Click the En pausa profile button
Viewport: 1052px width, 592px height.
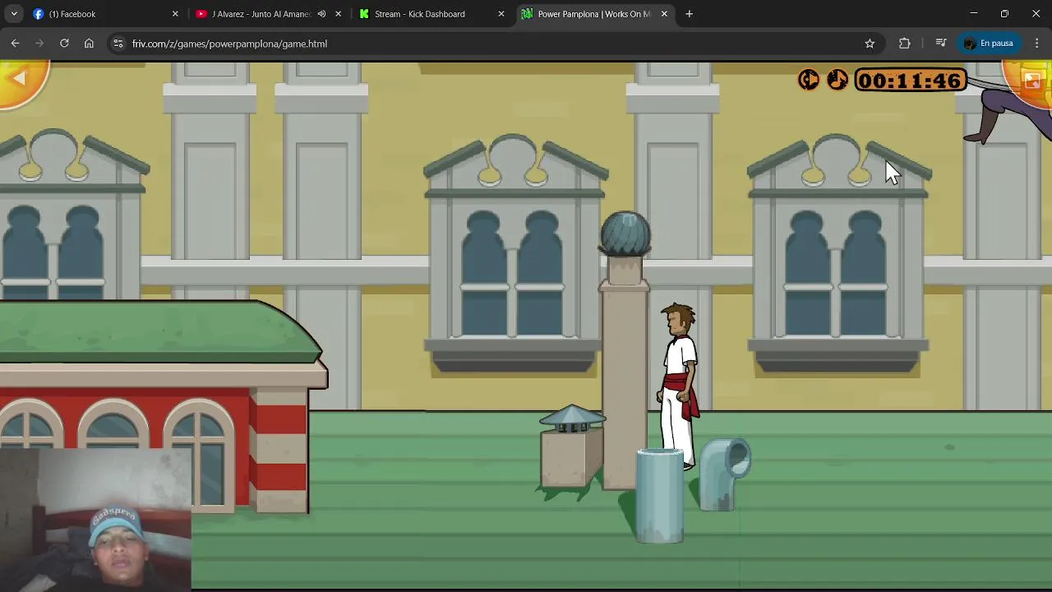pyautogui.click(x=988, y=44)
